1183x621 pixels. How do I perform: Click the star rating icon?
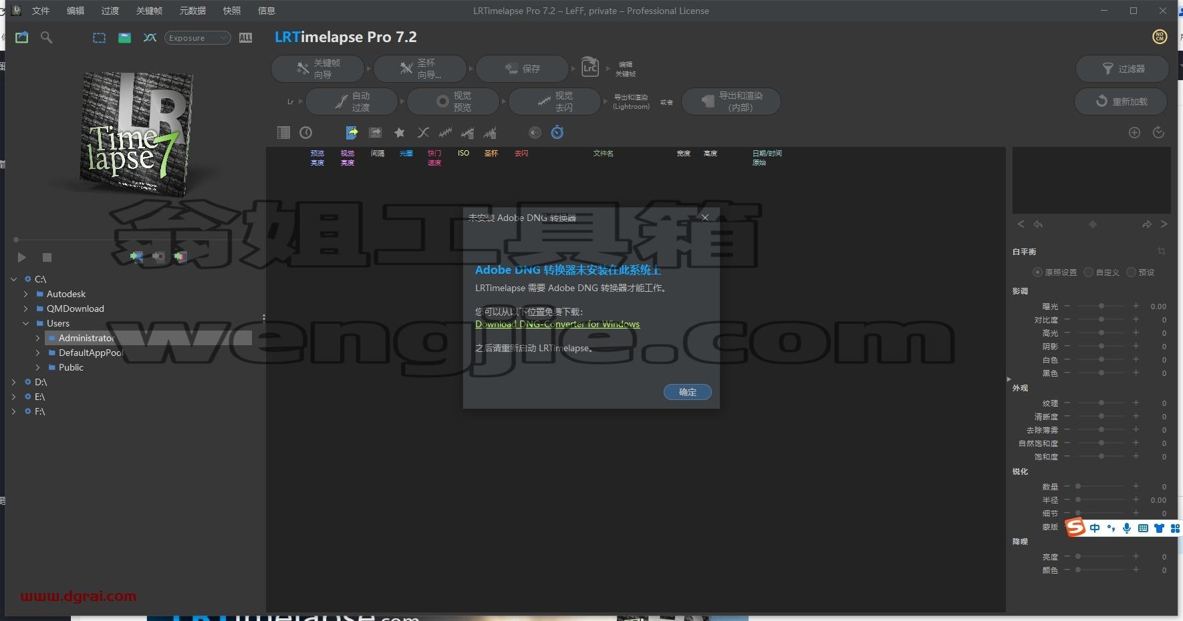tap(400, 133)
